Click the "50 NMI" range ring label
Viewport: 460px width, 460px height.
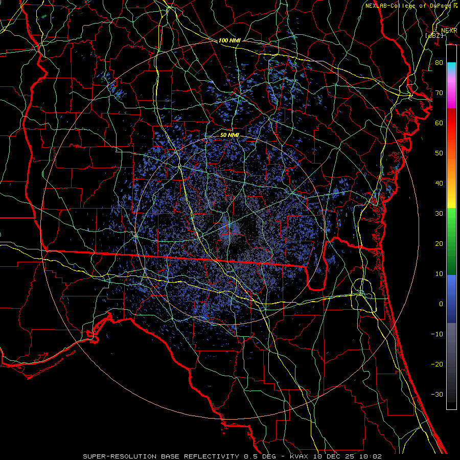coord(229,135)
